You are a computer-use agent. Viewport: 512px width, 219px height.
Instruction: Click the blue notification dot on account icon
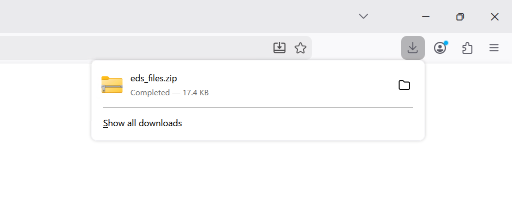[x=445, y=43]
